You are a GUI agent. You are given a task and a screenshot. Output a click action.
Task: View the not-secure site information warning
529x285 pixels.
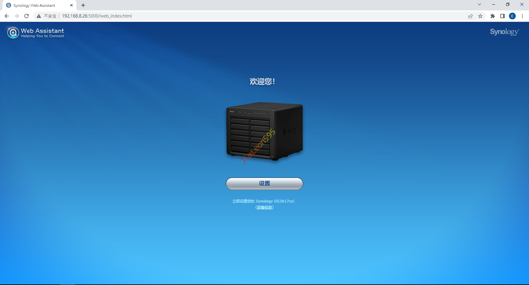(47, 16)
